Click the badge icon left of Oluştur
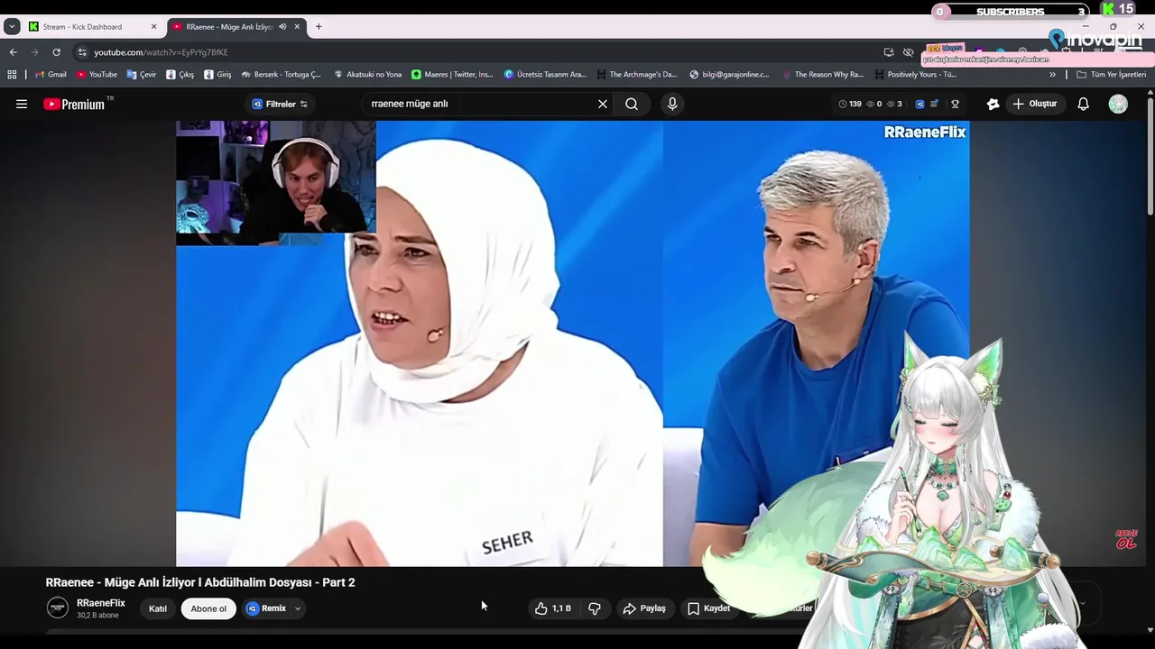1155x649 pixels. coord(993,104)
